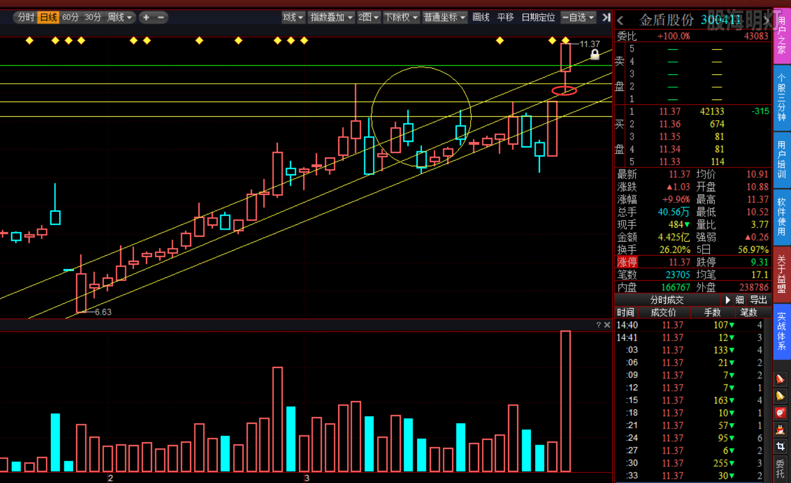Switch to 分时 intraday view
This screenshot has height=483, width=791.
(x=26, y=17)
